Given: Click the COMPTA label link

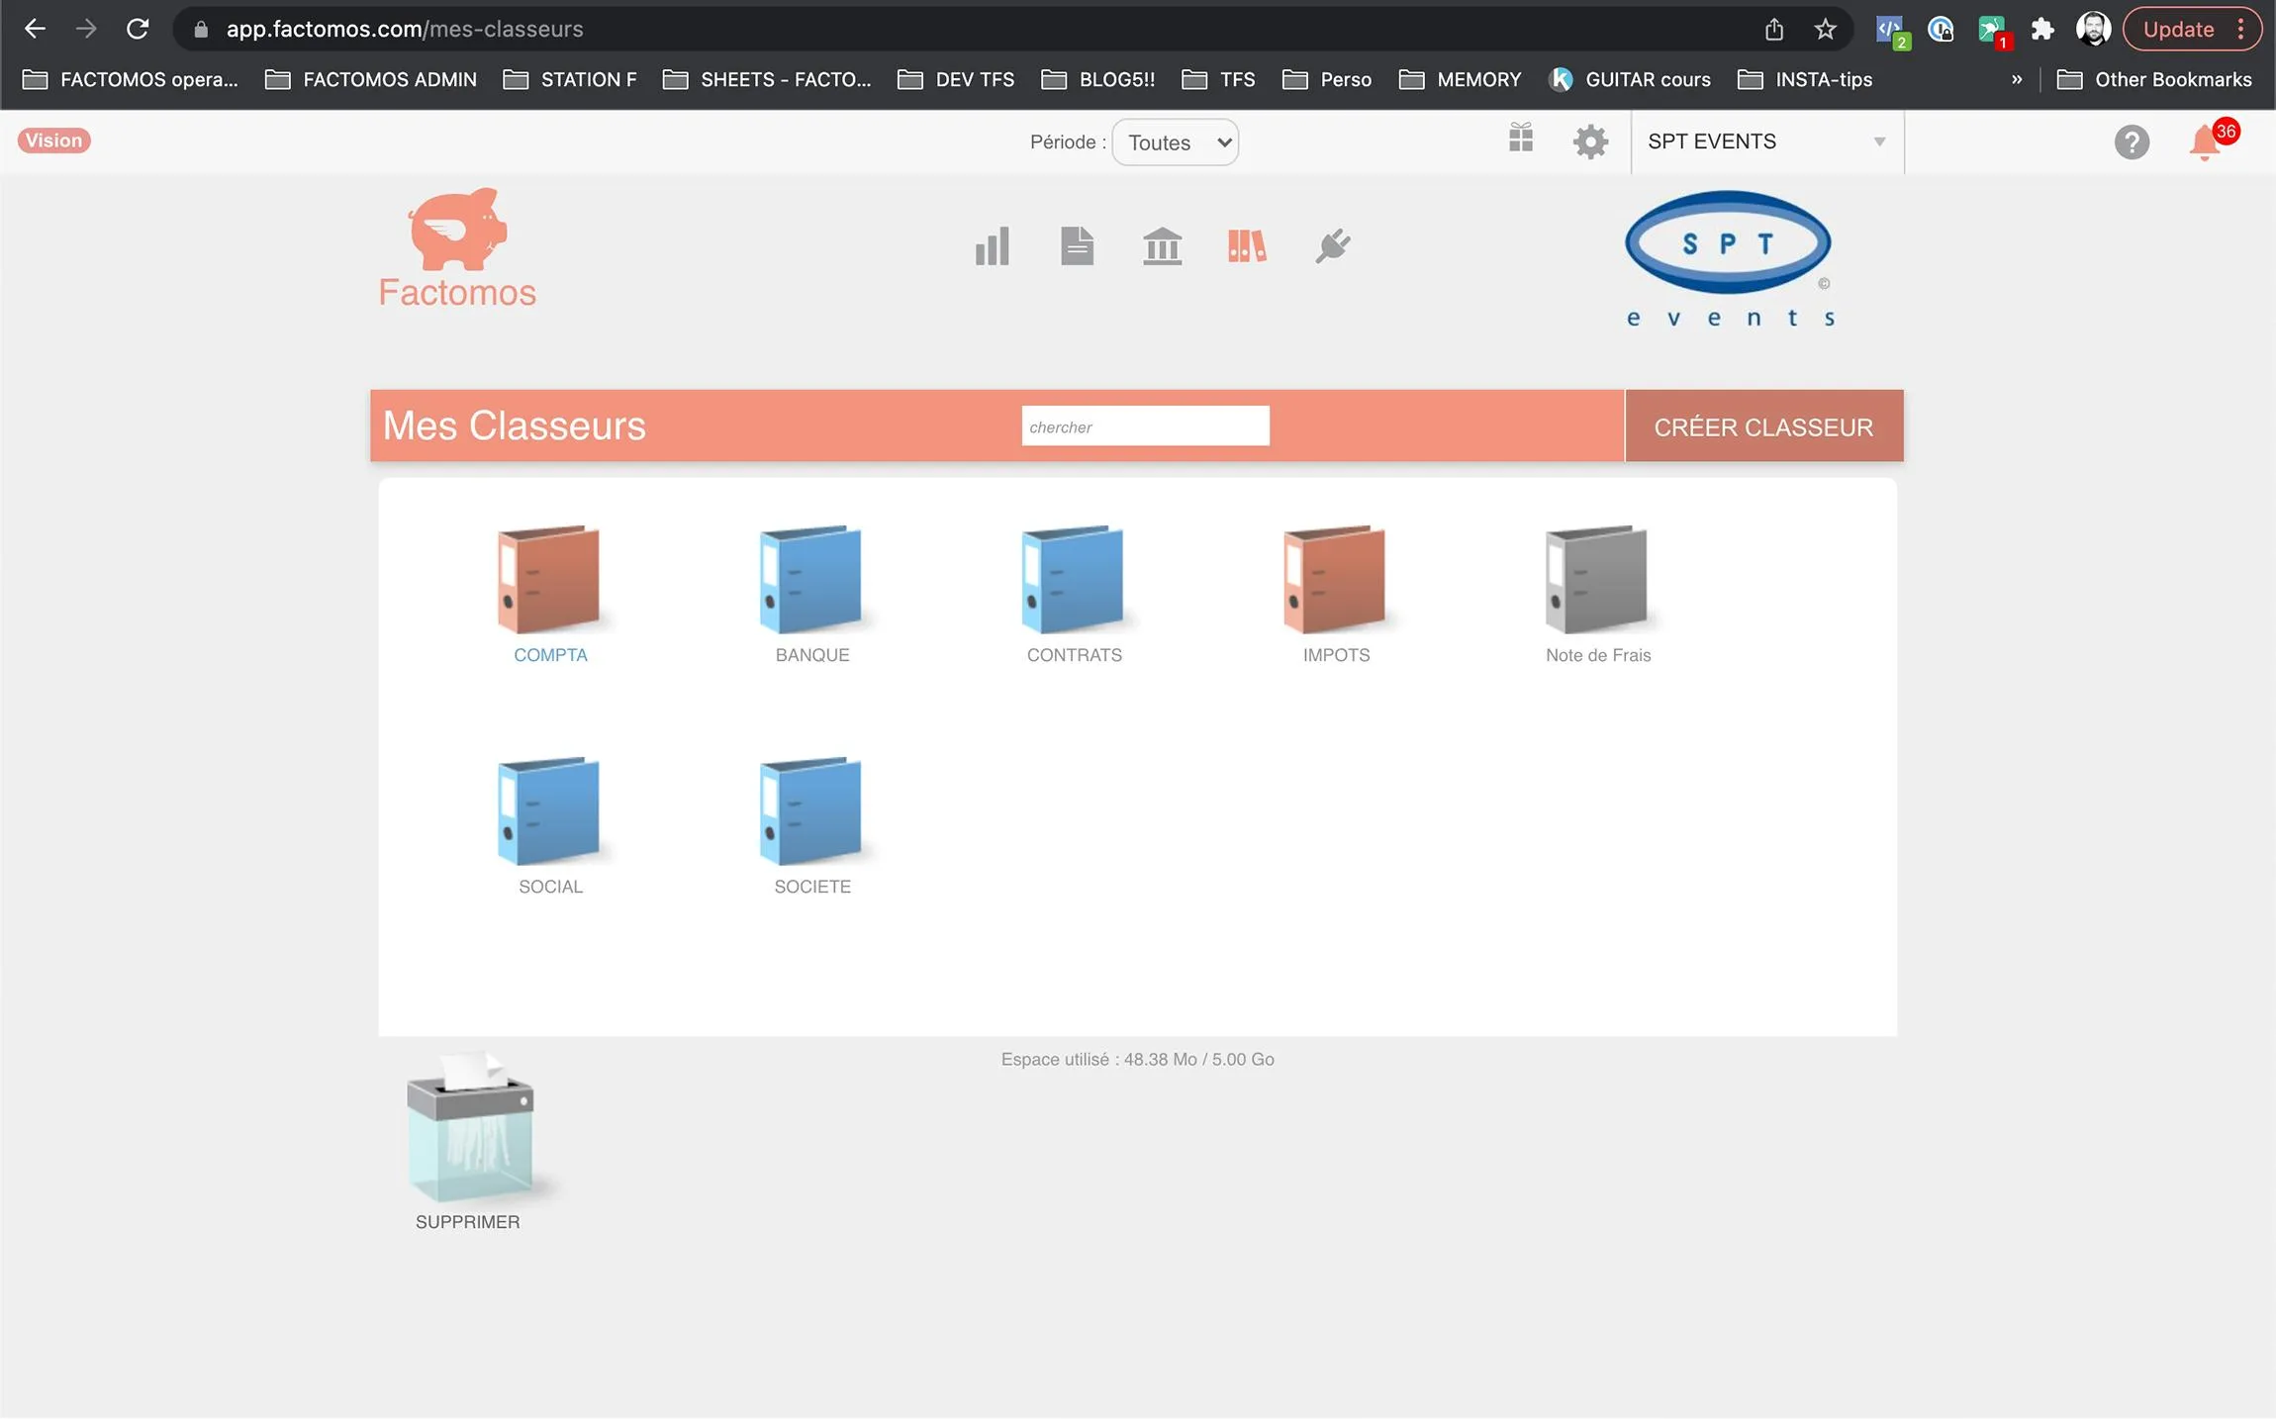Looking at the screenshot, I should [x=550, y=655].
